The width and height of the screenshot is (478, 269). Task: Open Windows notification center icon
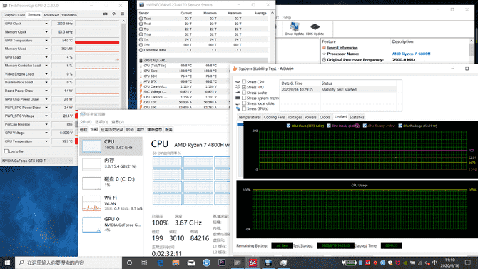click(x=468, y=263)
